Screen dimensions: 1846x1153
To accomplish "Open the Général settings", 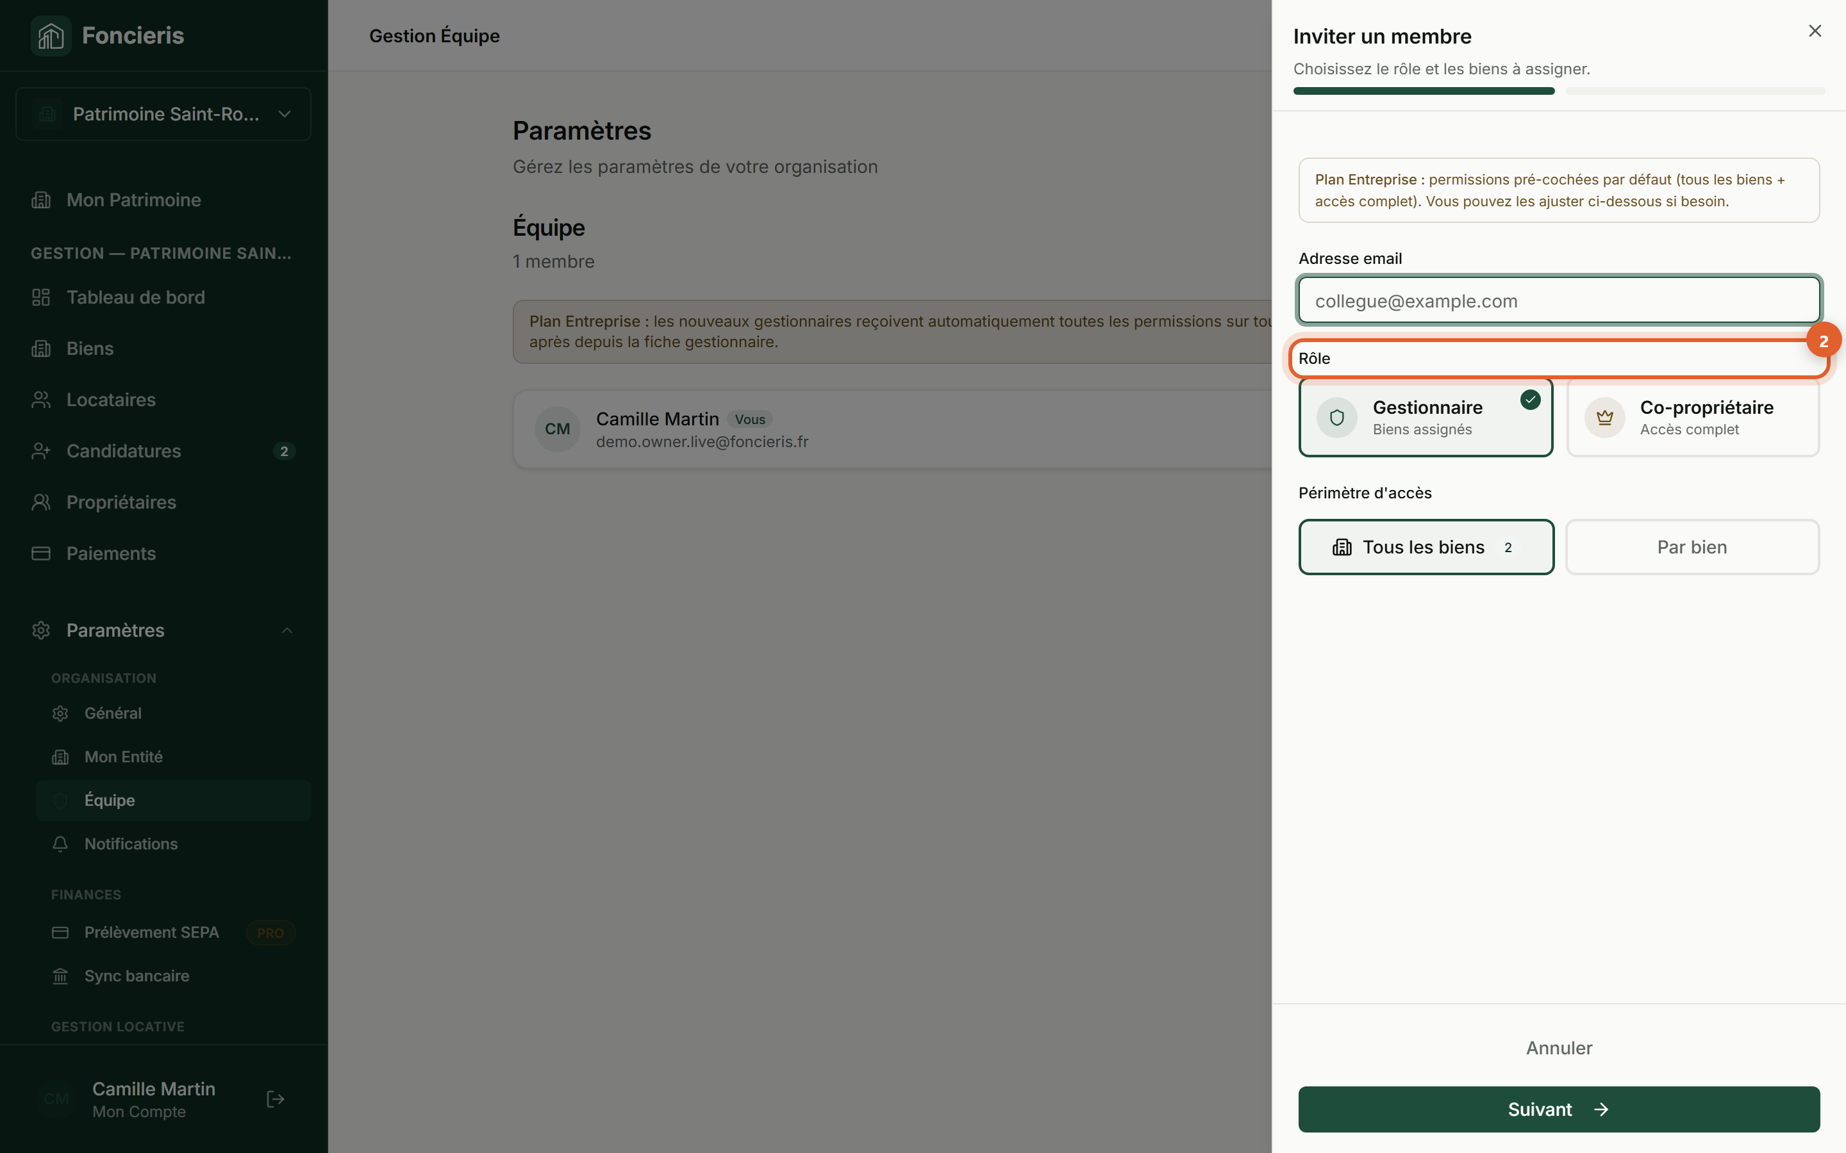I will [x=173, y=713].
